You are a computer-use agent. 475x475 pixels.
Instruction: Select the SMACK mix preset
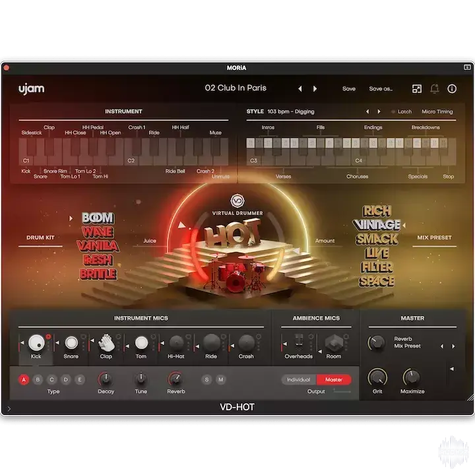(x=377, y=239)
